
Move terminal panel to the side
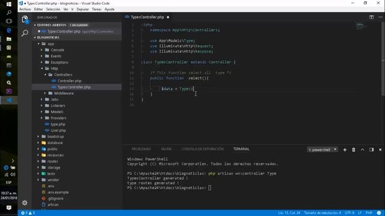click(x=371, y=149)
